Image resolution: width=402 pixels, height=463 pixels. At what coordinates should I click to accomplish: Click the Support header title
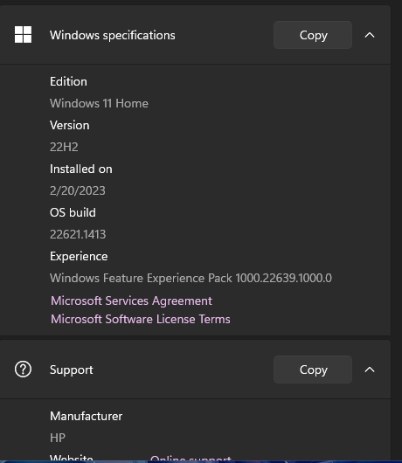[72, 370]
